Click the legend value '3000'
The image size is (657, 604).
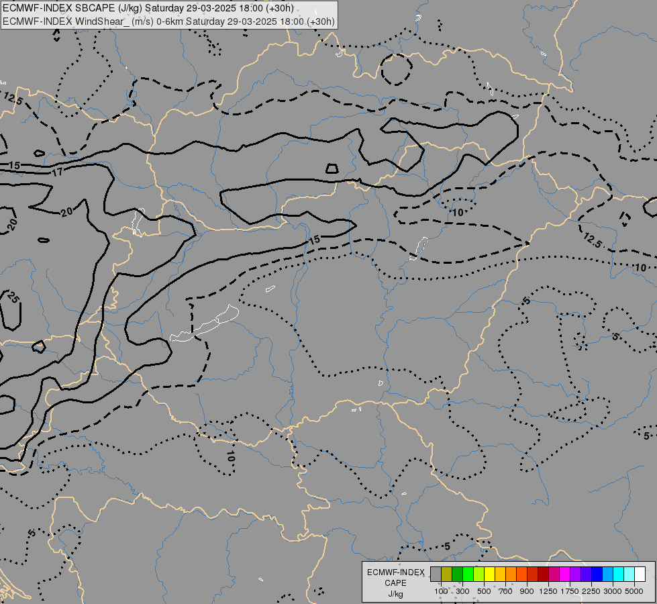pos(613,591)
